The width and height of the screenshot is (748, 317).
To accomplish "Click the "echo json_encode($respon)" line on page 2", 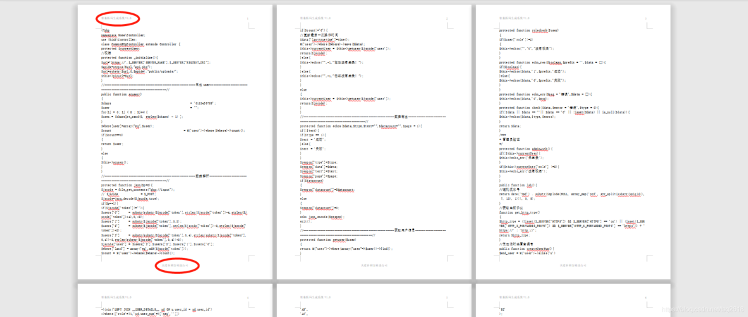I will [x=322, y=217].
